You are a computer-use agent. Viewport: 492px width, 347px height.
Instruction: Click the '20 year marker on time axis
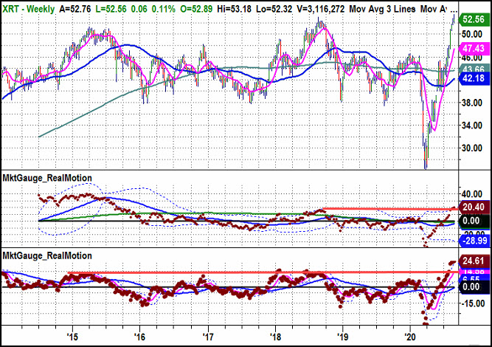point(409,337)
